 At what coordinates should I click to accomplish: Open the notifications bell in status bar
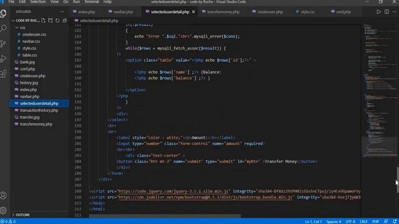pyautogui.click(x=395, y=222)
